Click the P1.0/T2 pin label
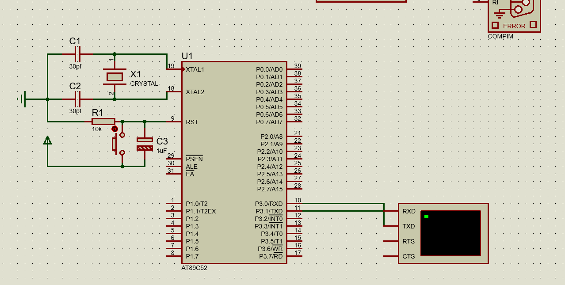Image resolution: width=565 pixels, height=285 pixels. [x=197, y=204]
